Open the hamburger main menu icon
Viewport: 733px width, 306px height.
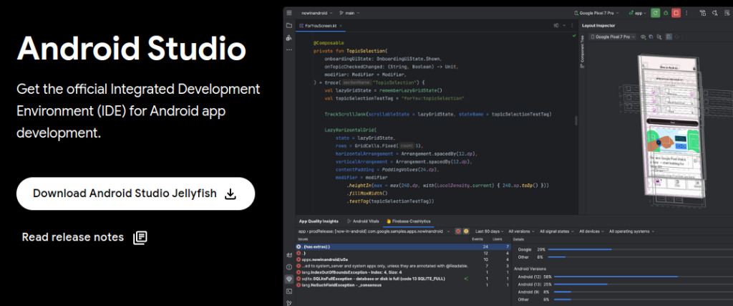point(288,13)
